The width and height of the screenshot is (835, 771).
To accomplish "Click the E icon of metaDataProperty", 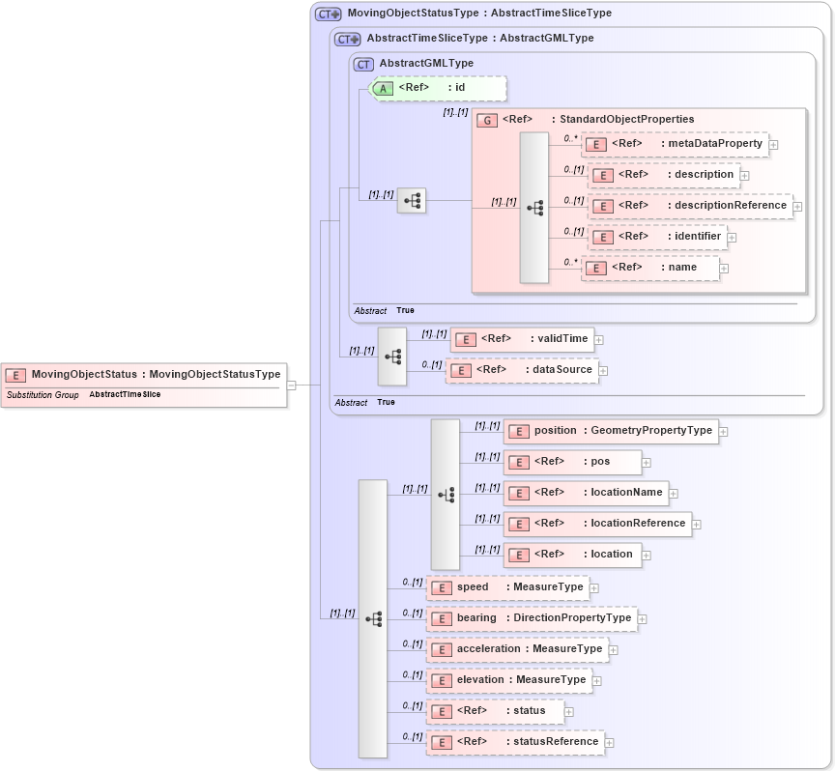I will click(x=596, y=145).
